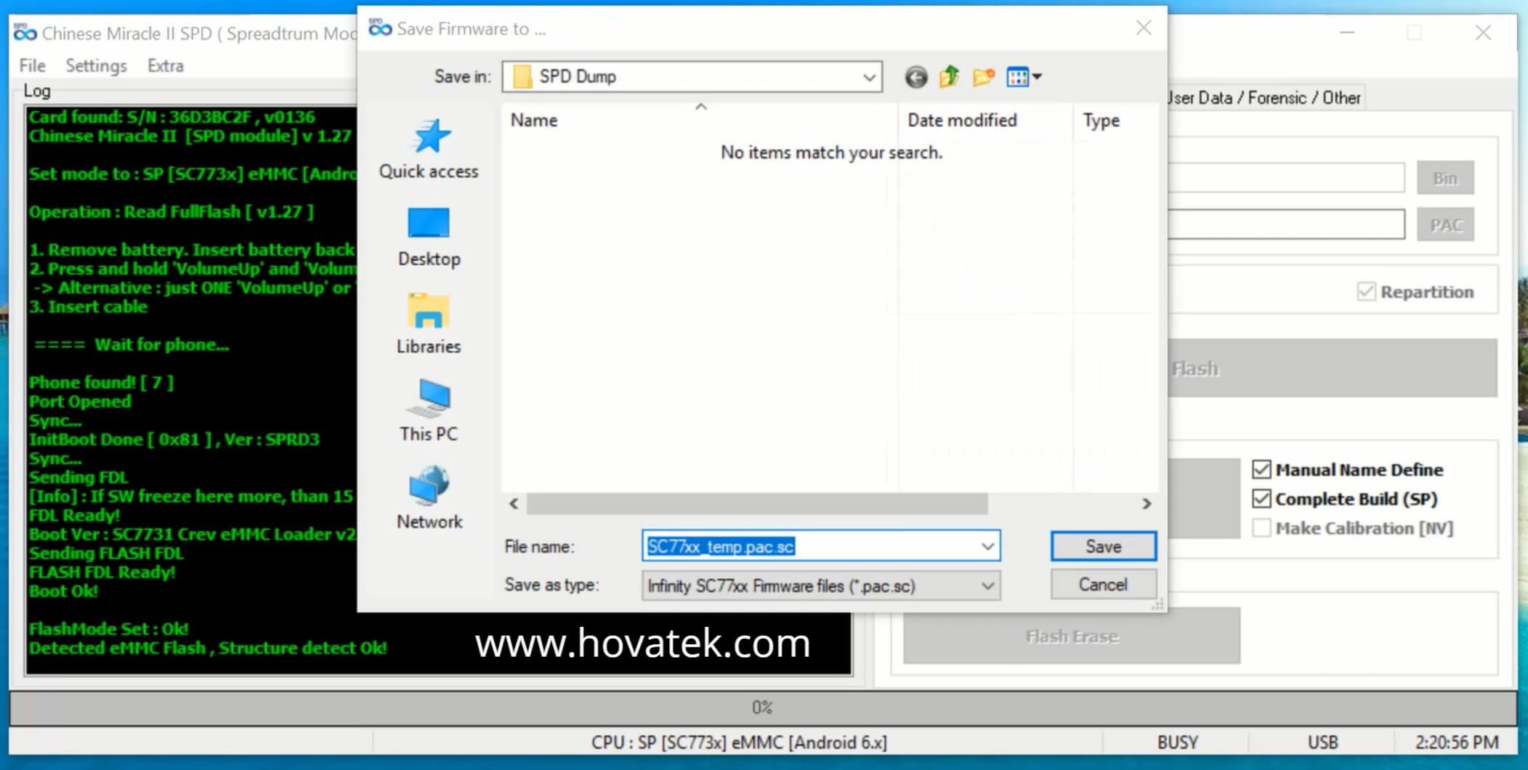Click the Bin file path field
Screen dimensions: 1528x770
1286,178
